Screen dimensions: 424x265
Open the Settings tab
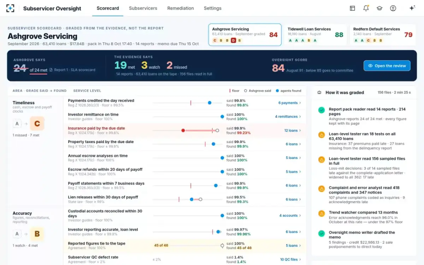(x=213, y=8)
